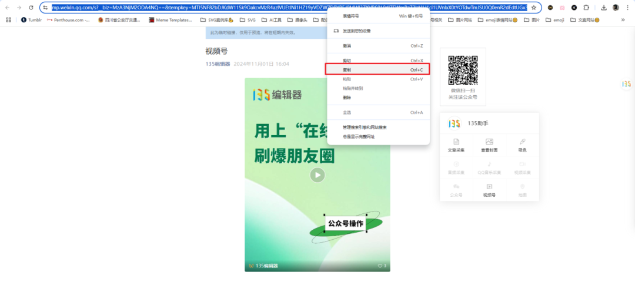Go back to the previous page

[7, 8]
